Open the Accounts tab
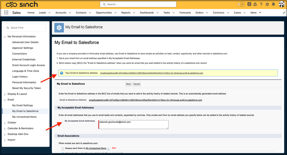 (61, 13)
